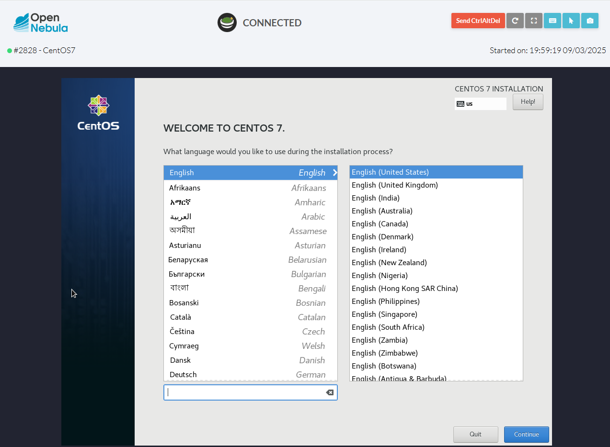Open the Help! button
The image size is (610, 447).
[528, 102]
